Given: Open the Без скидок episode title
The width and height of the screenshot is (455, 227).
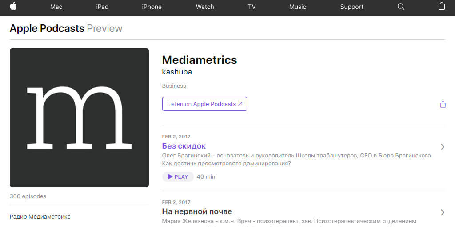Looking at the screenshot, I should (184, 146).
